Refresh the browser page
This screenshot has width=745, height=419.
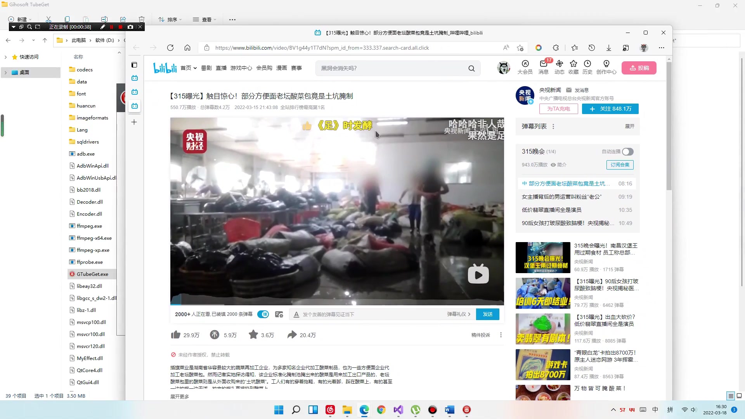(170, 48)
